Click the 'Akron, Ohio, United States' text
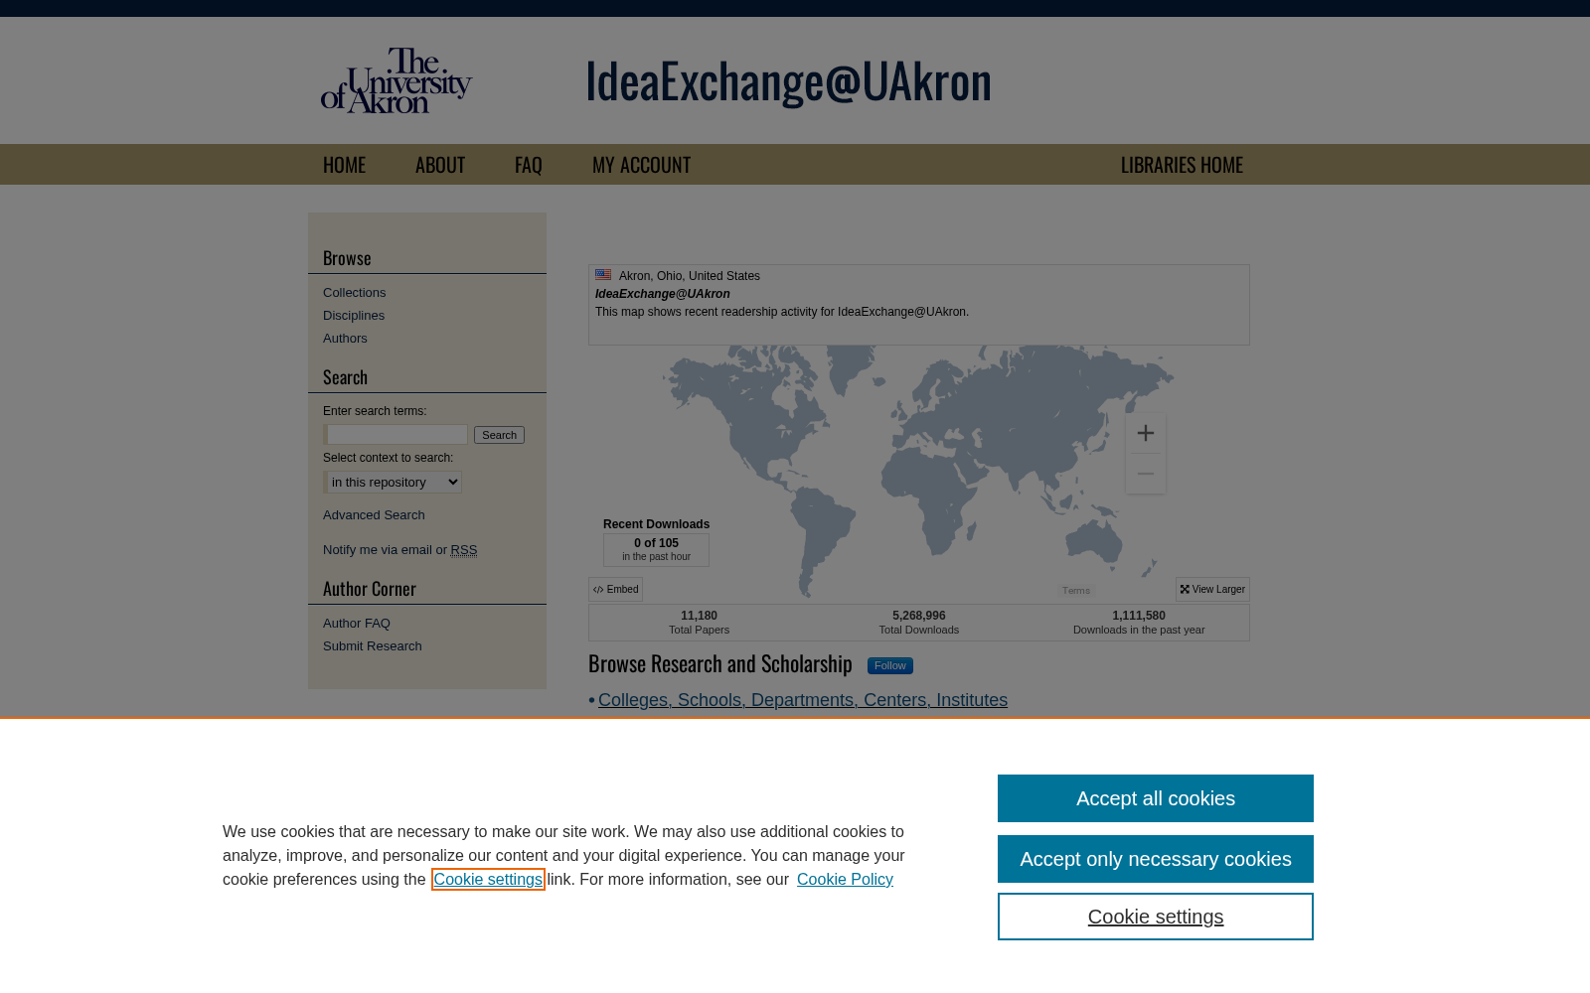 (690, 276)
